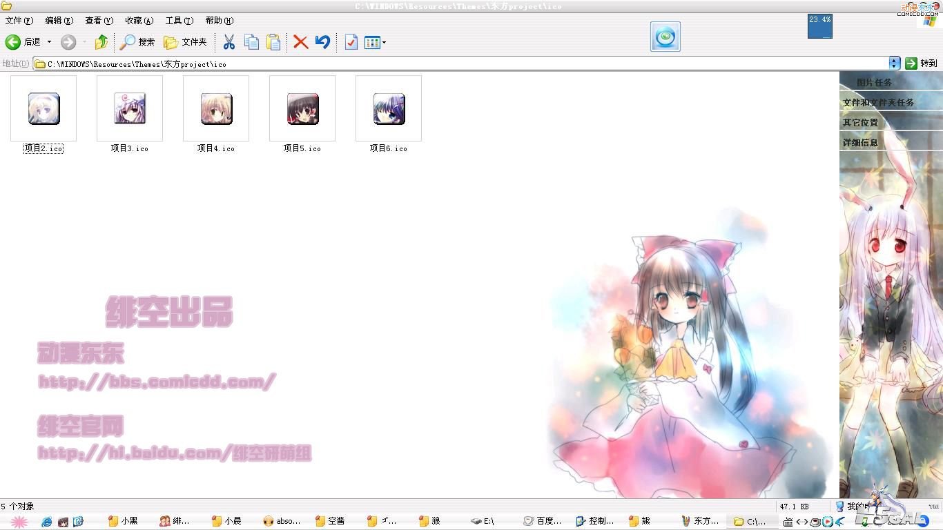Switch to the 百度... taskbar window
The width and height of the screenshot is (943, 530).
[544, 521]
